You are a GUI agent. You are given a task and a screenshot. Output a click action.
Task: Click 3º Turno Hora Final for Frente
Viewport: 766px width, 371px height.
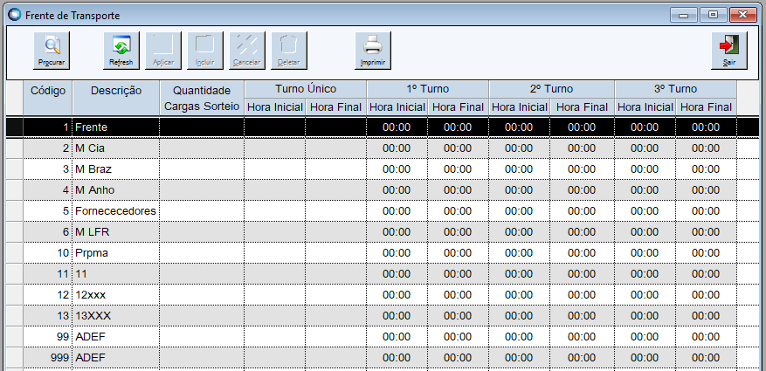[x=706, y=127]
